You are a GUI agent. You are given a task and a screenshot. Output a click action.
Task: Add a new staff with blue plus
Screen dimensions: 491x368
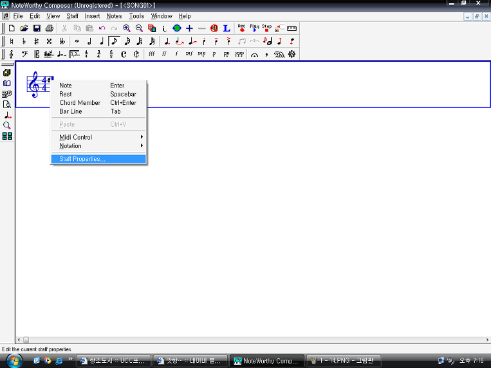(x=189, y=28)
